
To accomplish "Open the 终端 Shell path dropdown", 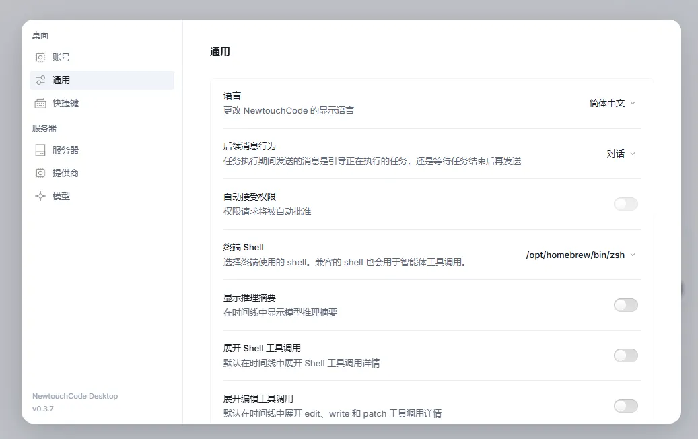I will [x=581, y=255].
